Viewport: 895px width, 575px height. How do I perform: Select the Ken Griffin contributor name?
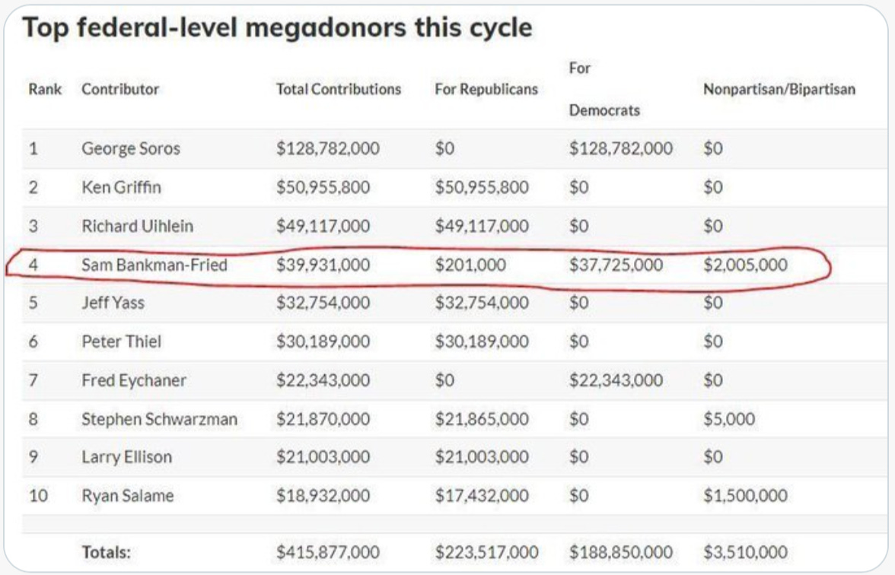click(x=121, y=187)
